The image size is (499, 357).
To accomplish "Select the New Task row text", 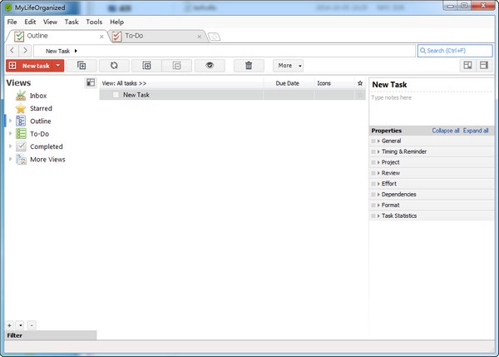I will coord(136,95).
